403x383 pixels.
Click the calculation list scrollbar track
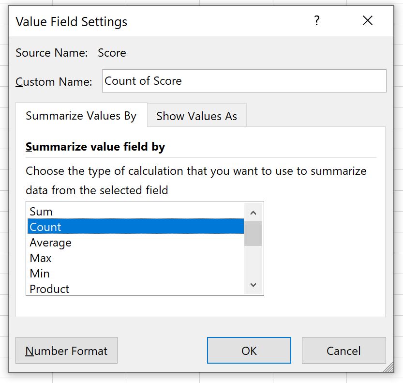click(x=253, y=261)
